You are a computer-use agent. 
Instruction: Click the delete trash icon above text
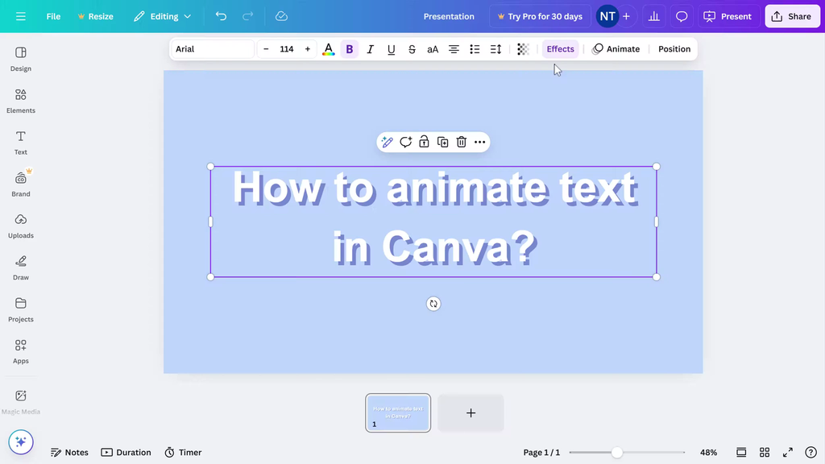coord(462,143)
